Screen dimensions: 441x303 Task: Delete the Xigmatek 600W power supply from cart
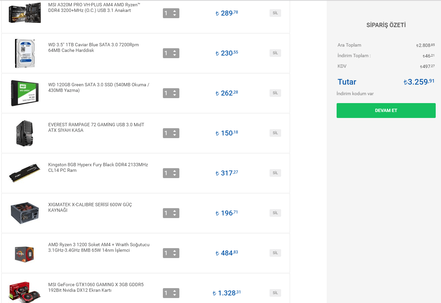pos(275,213)
